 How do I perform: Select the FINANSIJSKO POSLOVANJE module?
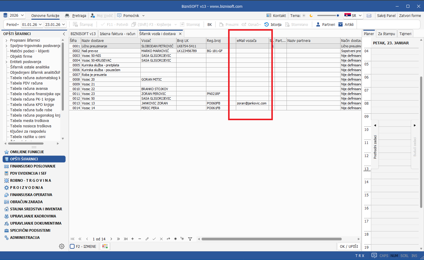[33, 166]
